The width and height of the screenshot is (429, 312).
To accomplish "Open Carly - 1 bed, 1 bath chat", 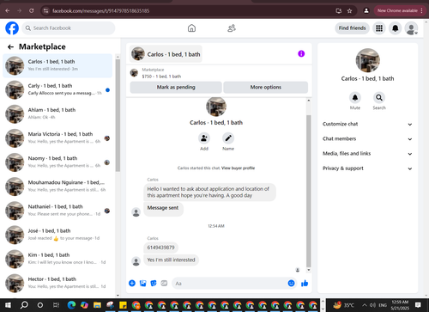I will point(57,90).
